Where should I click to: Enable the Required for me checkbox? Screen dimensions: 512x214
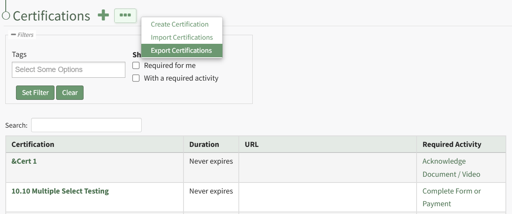click(x=136, y=65)
